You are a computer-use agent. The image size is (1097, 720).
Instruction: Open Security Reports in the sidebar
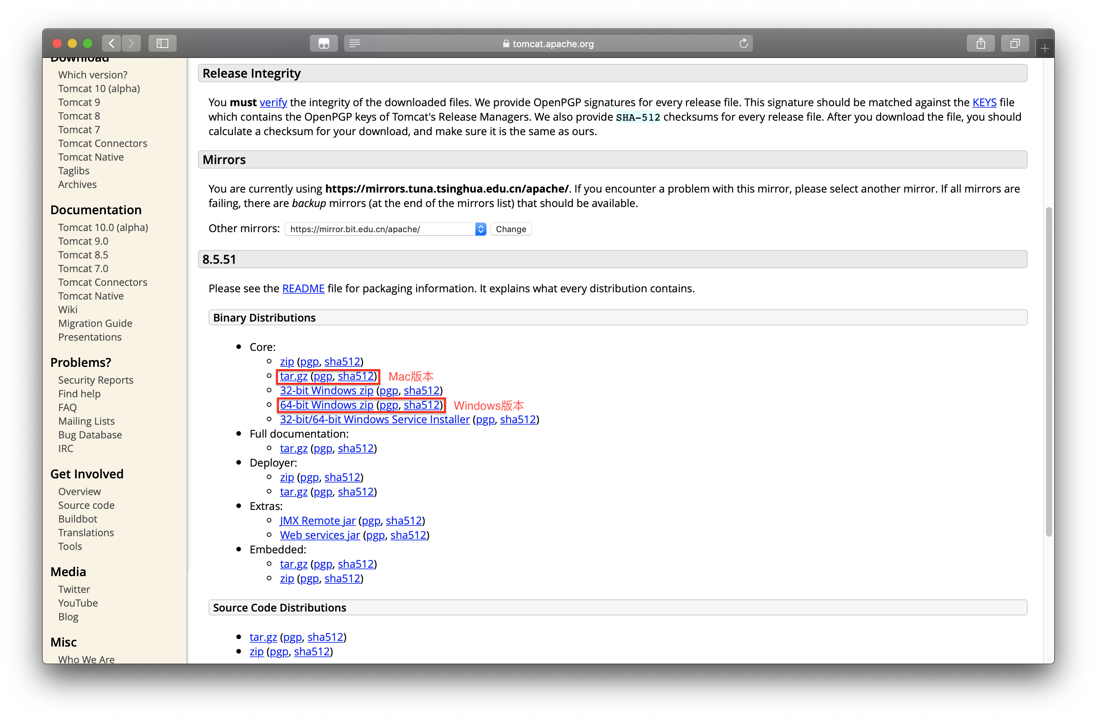pos(96,380)
